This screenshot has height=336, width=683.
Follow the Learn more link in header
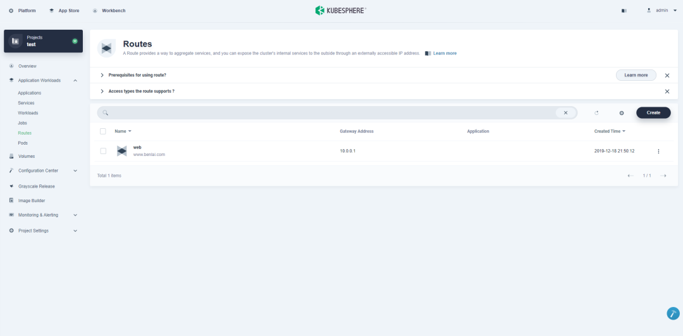pos(445,53)
